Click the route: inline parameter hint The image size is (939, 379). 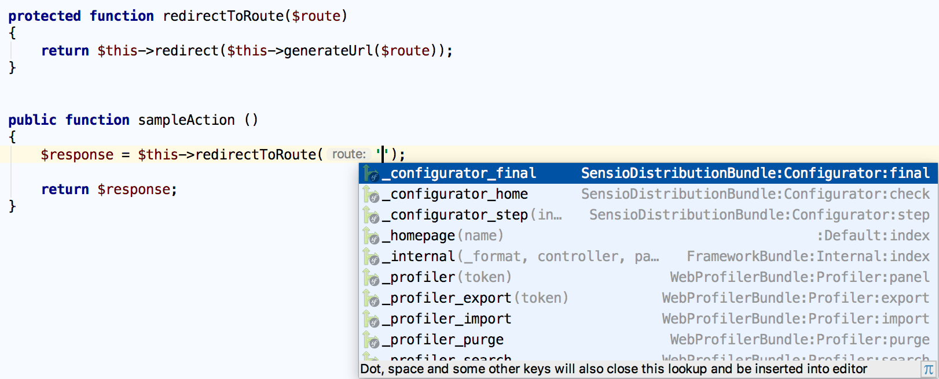point(349,154)
